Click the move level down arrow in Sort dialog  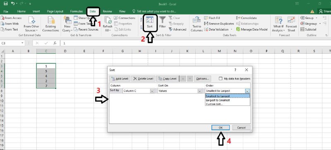click(190, 79)
